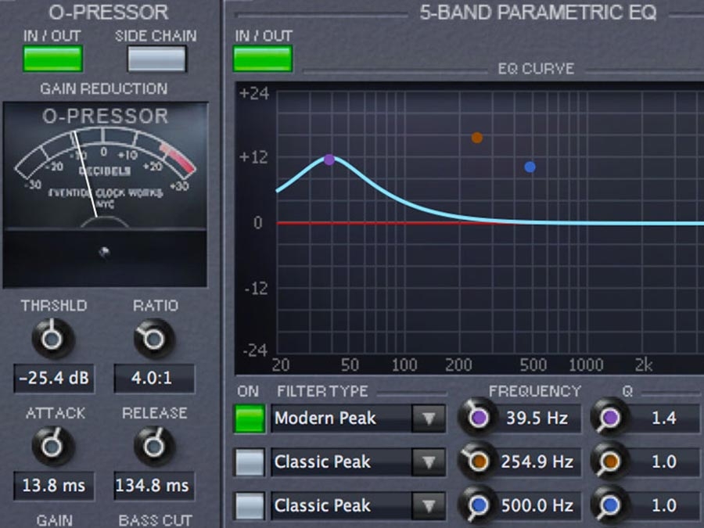Click the threshold value field -25.4 dB

click(54, 378)
